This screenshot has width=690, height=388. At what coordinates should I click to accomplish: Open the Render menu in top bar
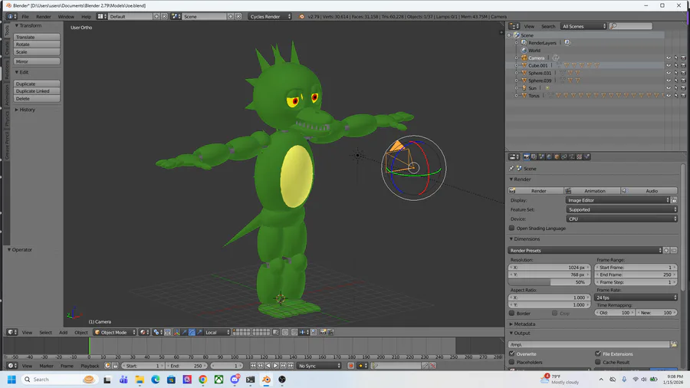[44, 16]
